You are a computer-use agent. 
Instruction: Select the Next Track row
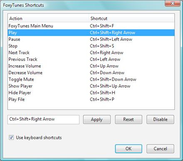coord(91,52)
